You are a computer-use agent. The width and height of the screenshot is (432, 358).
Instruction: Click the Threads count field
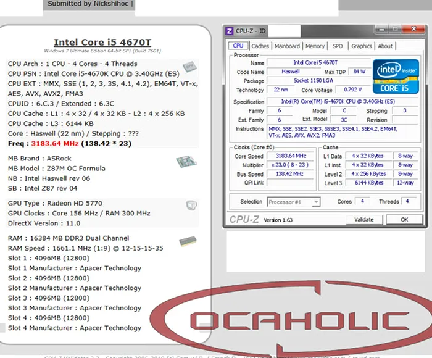point(410,201)
